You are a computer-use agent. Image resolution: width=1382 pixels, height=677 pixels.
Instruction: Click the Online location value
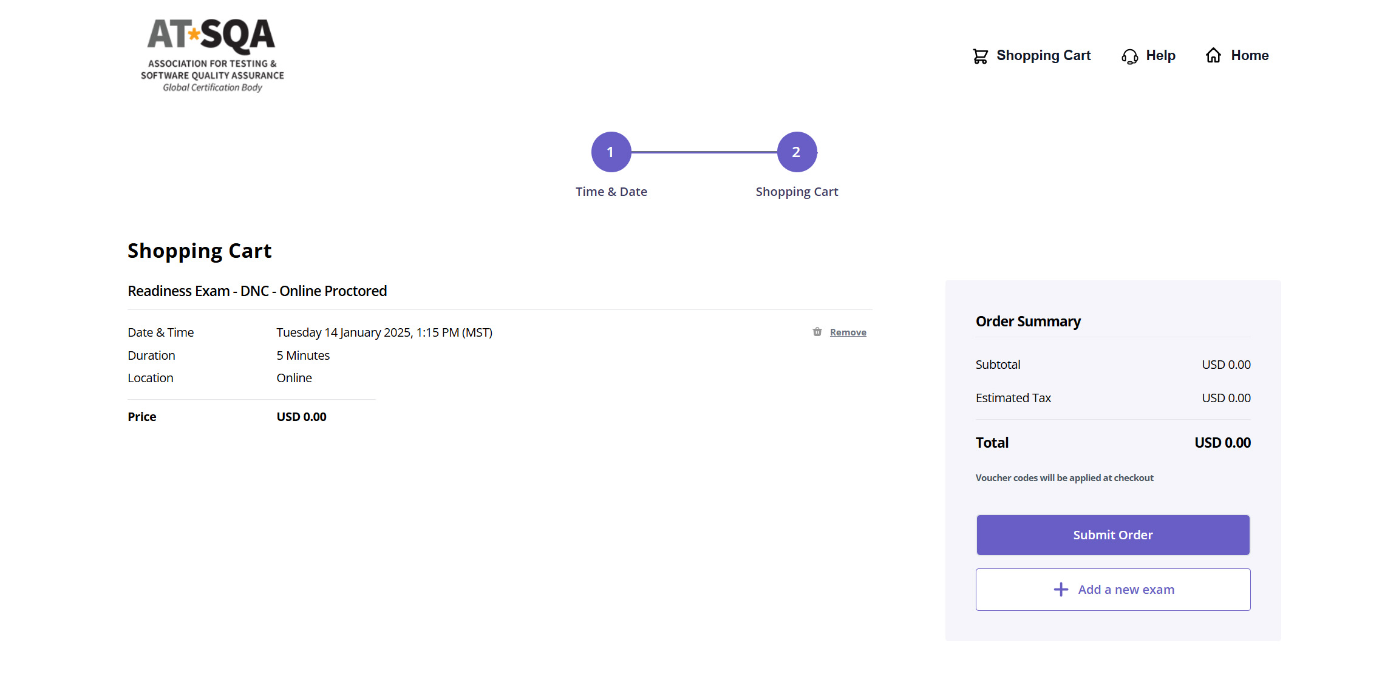click(x=294, y=378)
